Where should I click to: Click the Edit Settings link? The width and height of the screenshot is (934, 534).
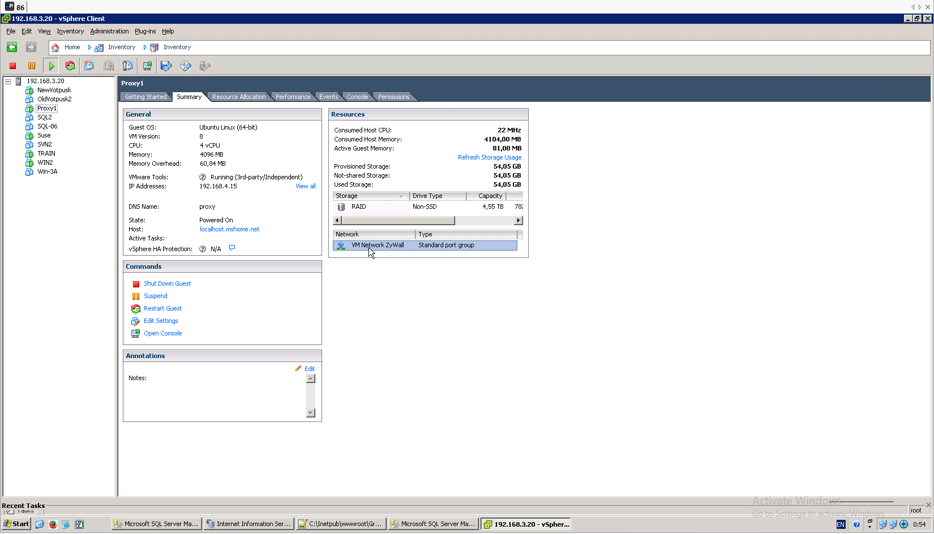coord(161,321)
